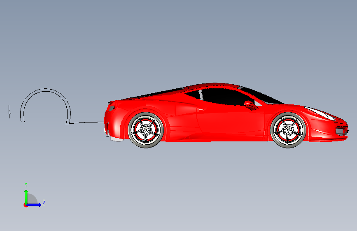Viewport: 357px width, 231px height.
Task: Click the red origin point of the triad
Action: point(26,205)
